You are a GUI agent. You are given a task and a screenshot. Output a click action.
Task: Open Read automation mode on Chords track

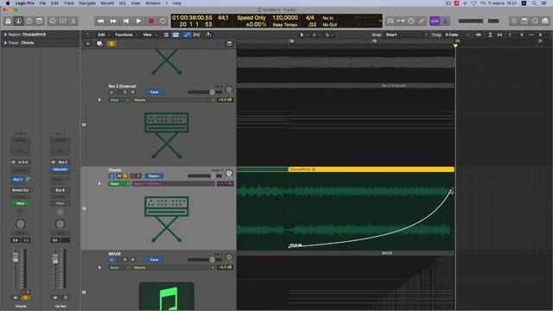tap(119, 184)
